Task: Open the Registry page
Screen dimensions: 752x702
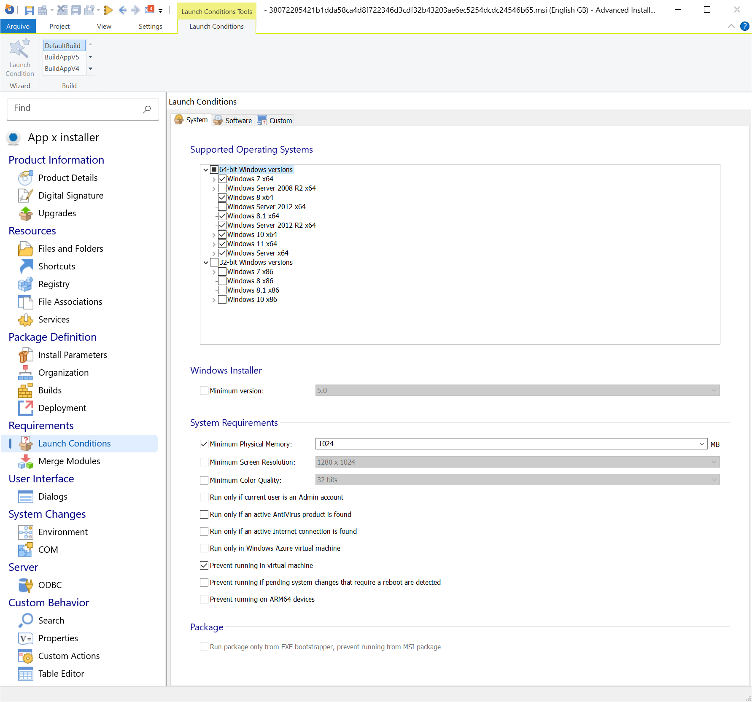Action: [54, 284]
